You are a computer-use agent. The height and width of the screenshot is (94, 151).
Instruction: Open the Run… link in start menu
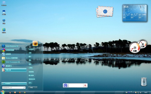(30, 83)
